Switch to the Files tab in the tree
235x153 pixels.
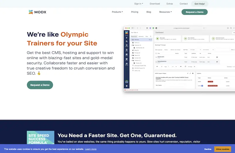pos(147,36)
